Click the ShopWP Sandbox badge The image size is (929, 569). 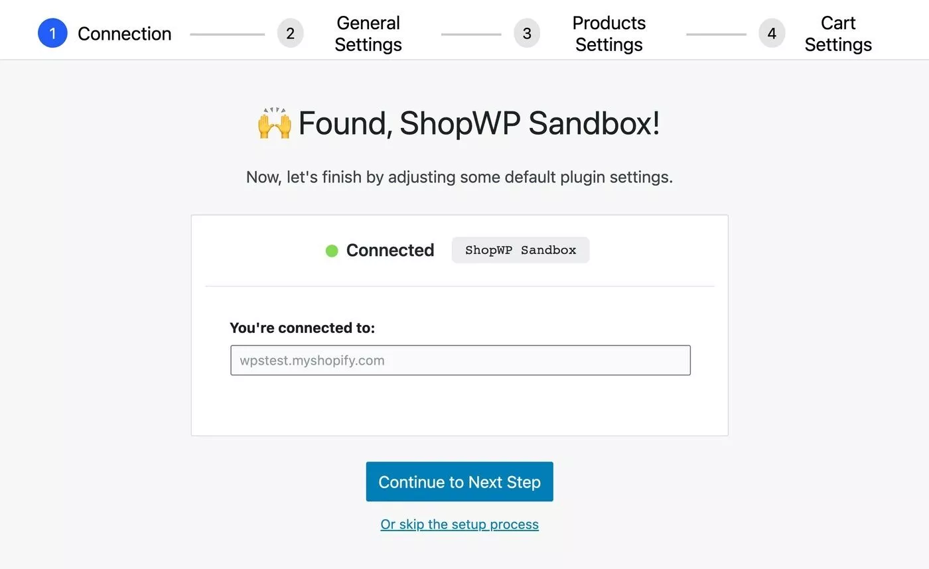click(x=520, y=250)
